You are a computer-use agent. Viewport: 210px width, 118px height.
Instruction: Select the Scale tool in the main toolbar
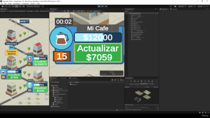click(x=13, y=6)
